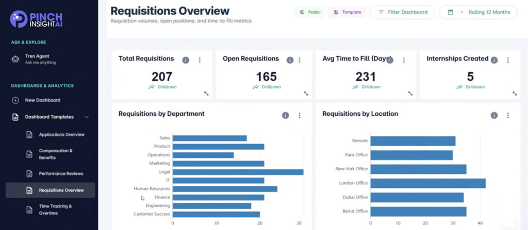
Task: Expand the Total Requisitions card with resize icon
Action: tap(206, 94)
